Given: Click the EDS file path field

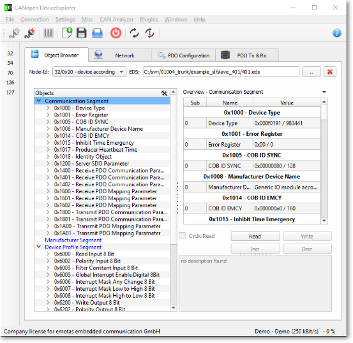Looking at the screenshot, I should pos(221,72).
